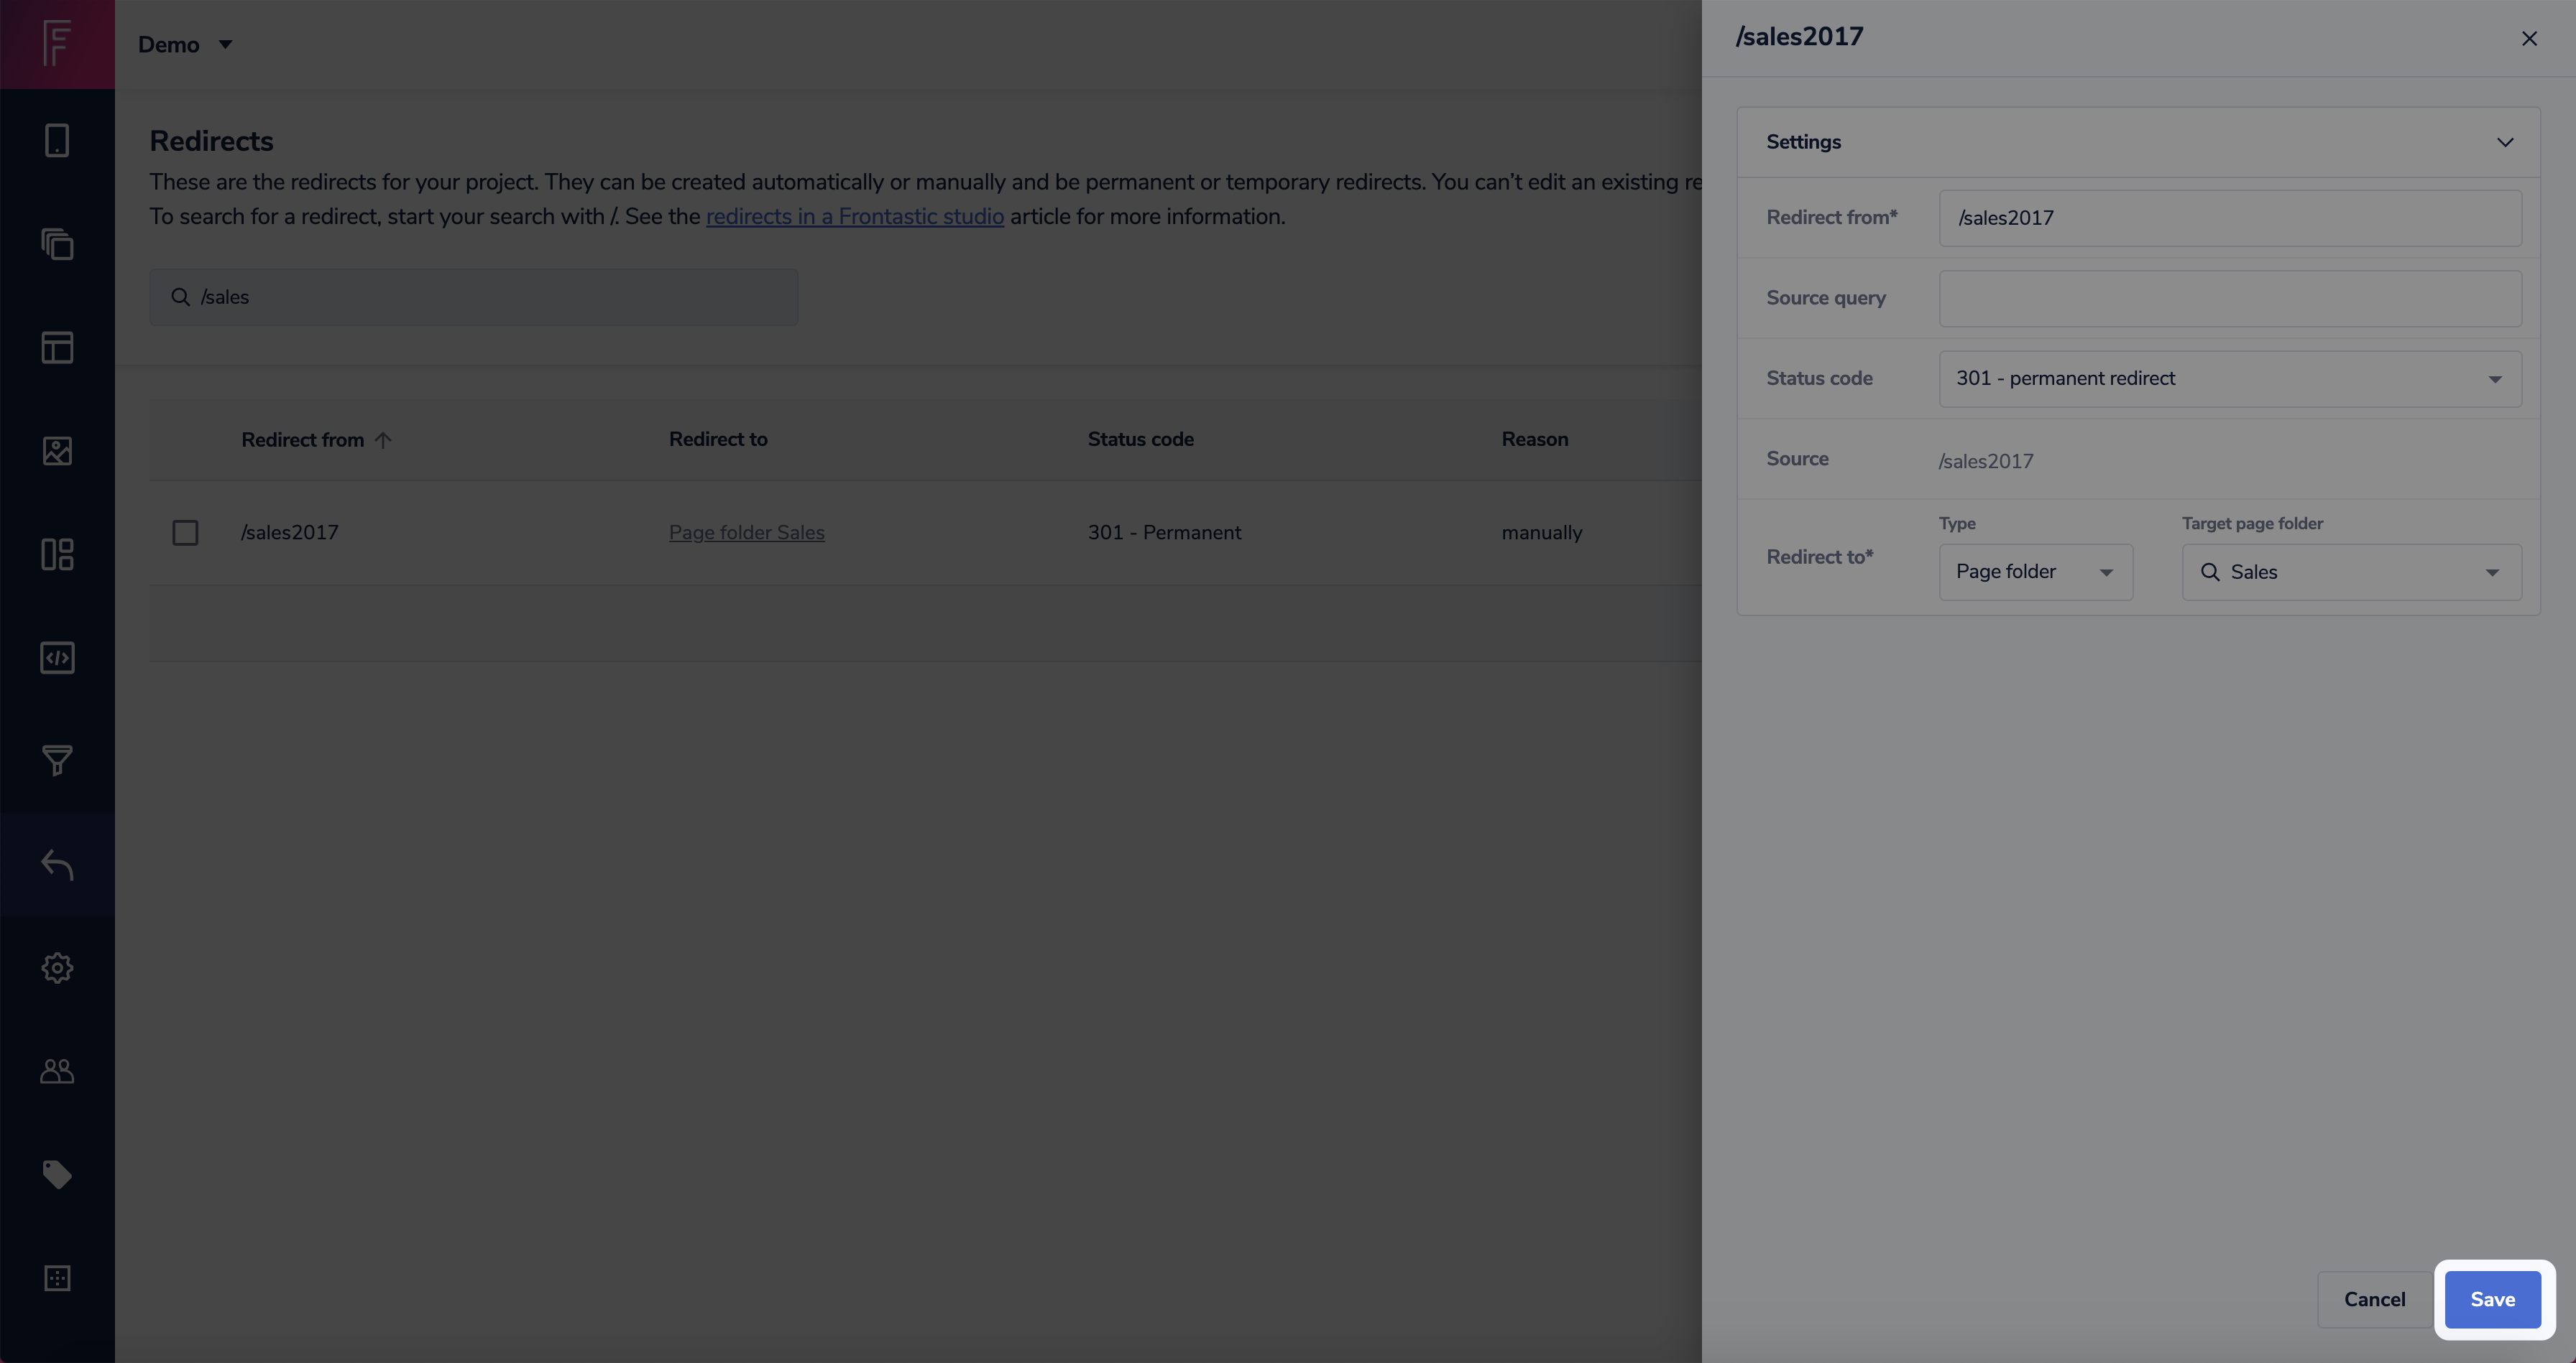2576x1363 pixels.
Task: Click the Source query input field
Action: pos(2229,298)
